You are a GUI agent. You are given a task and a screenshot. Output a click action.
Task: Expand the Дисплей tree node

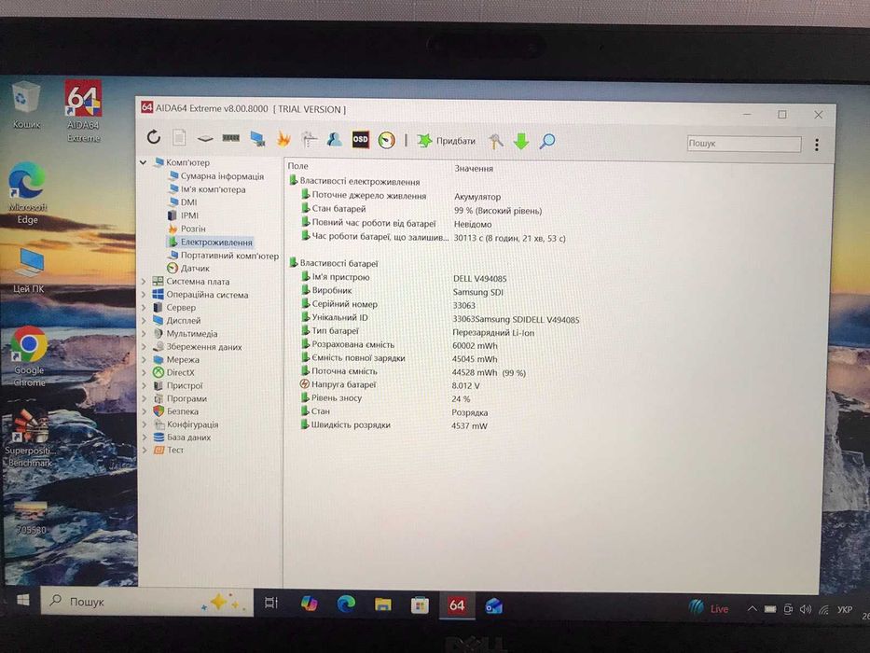pyautogui.click(x=145, y=320)
